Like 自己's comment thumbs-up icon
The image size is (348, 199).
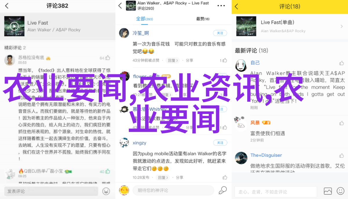[342, 63]
